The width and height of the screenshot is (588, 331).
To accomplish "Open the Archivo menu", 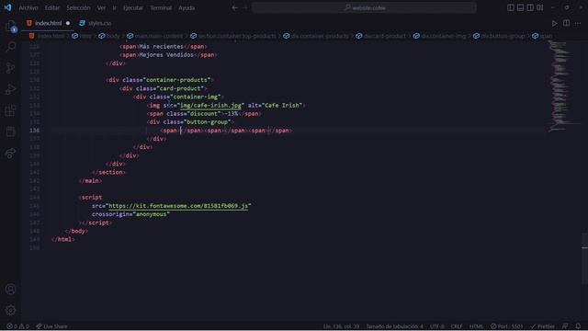I will click(28, 7).
